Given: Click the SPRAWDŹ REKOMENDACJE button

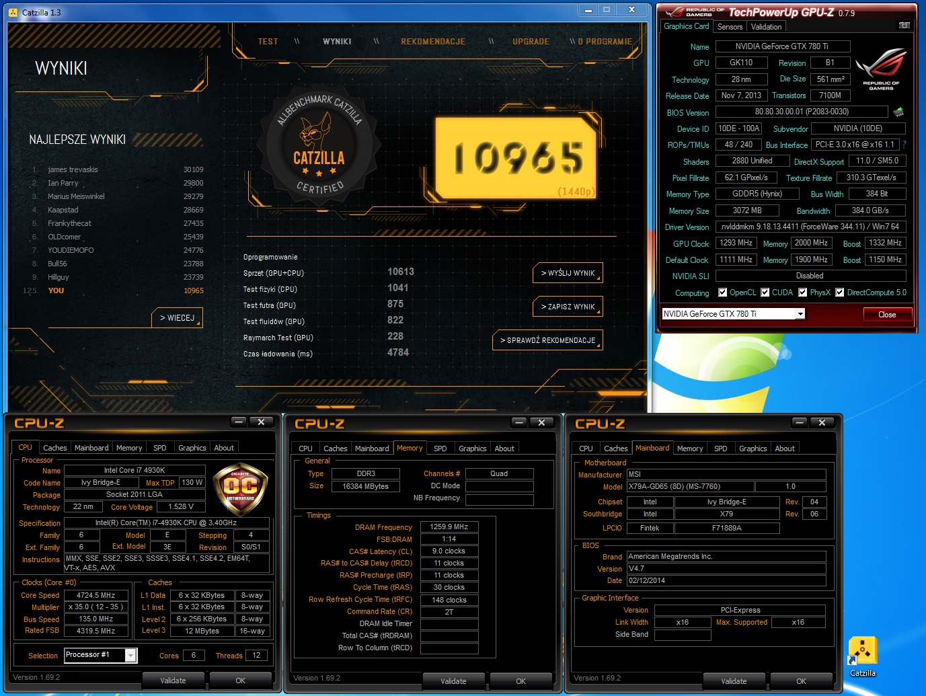Looking at the screenshot, I should [x=547, y=340].
